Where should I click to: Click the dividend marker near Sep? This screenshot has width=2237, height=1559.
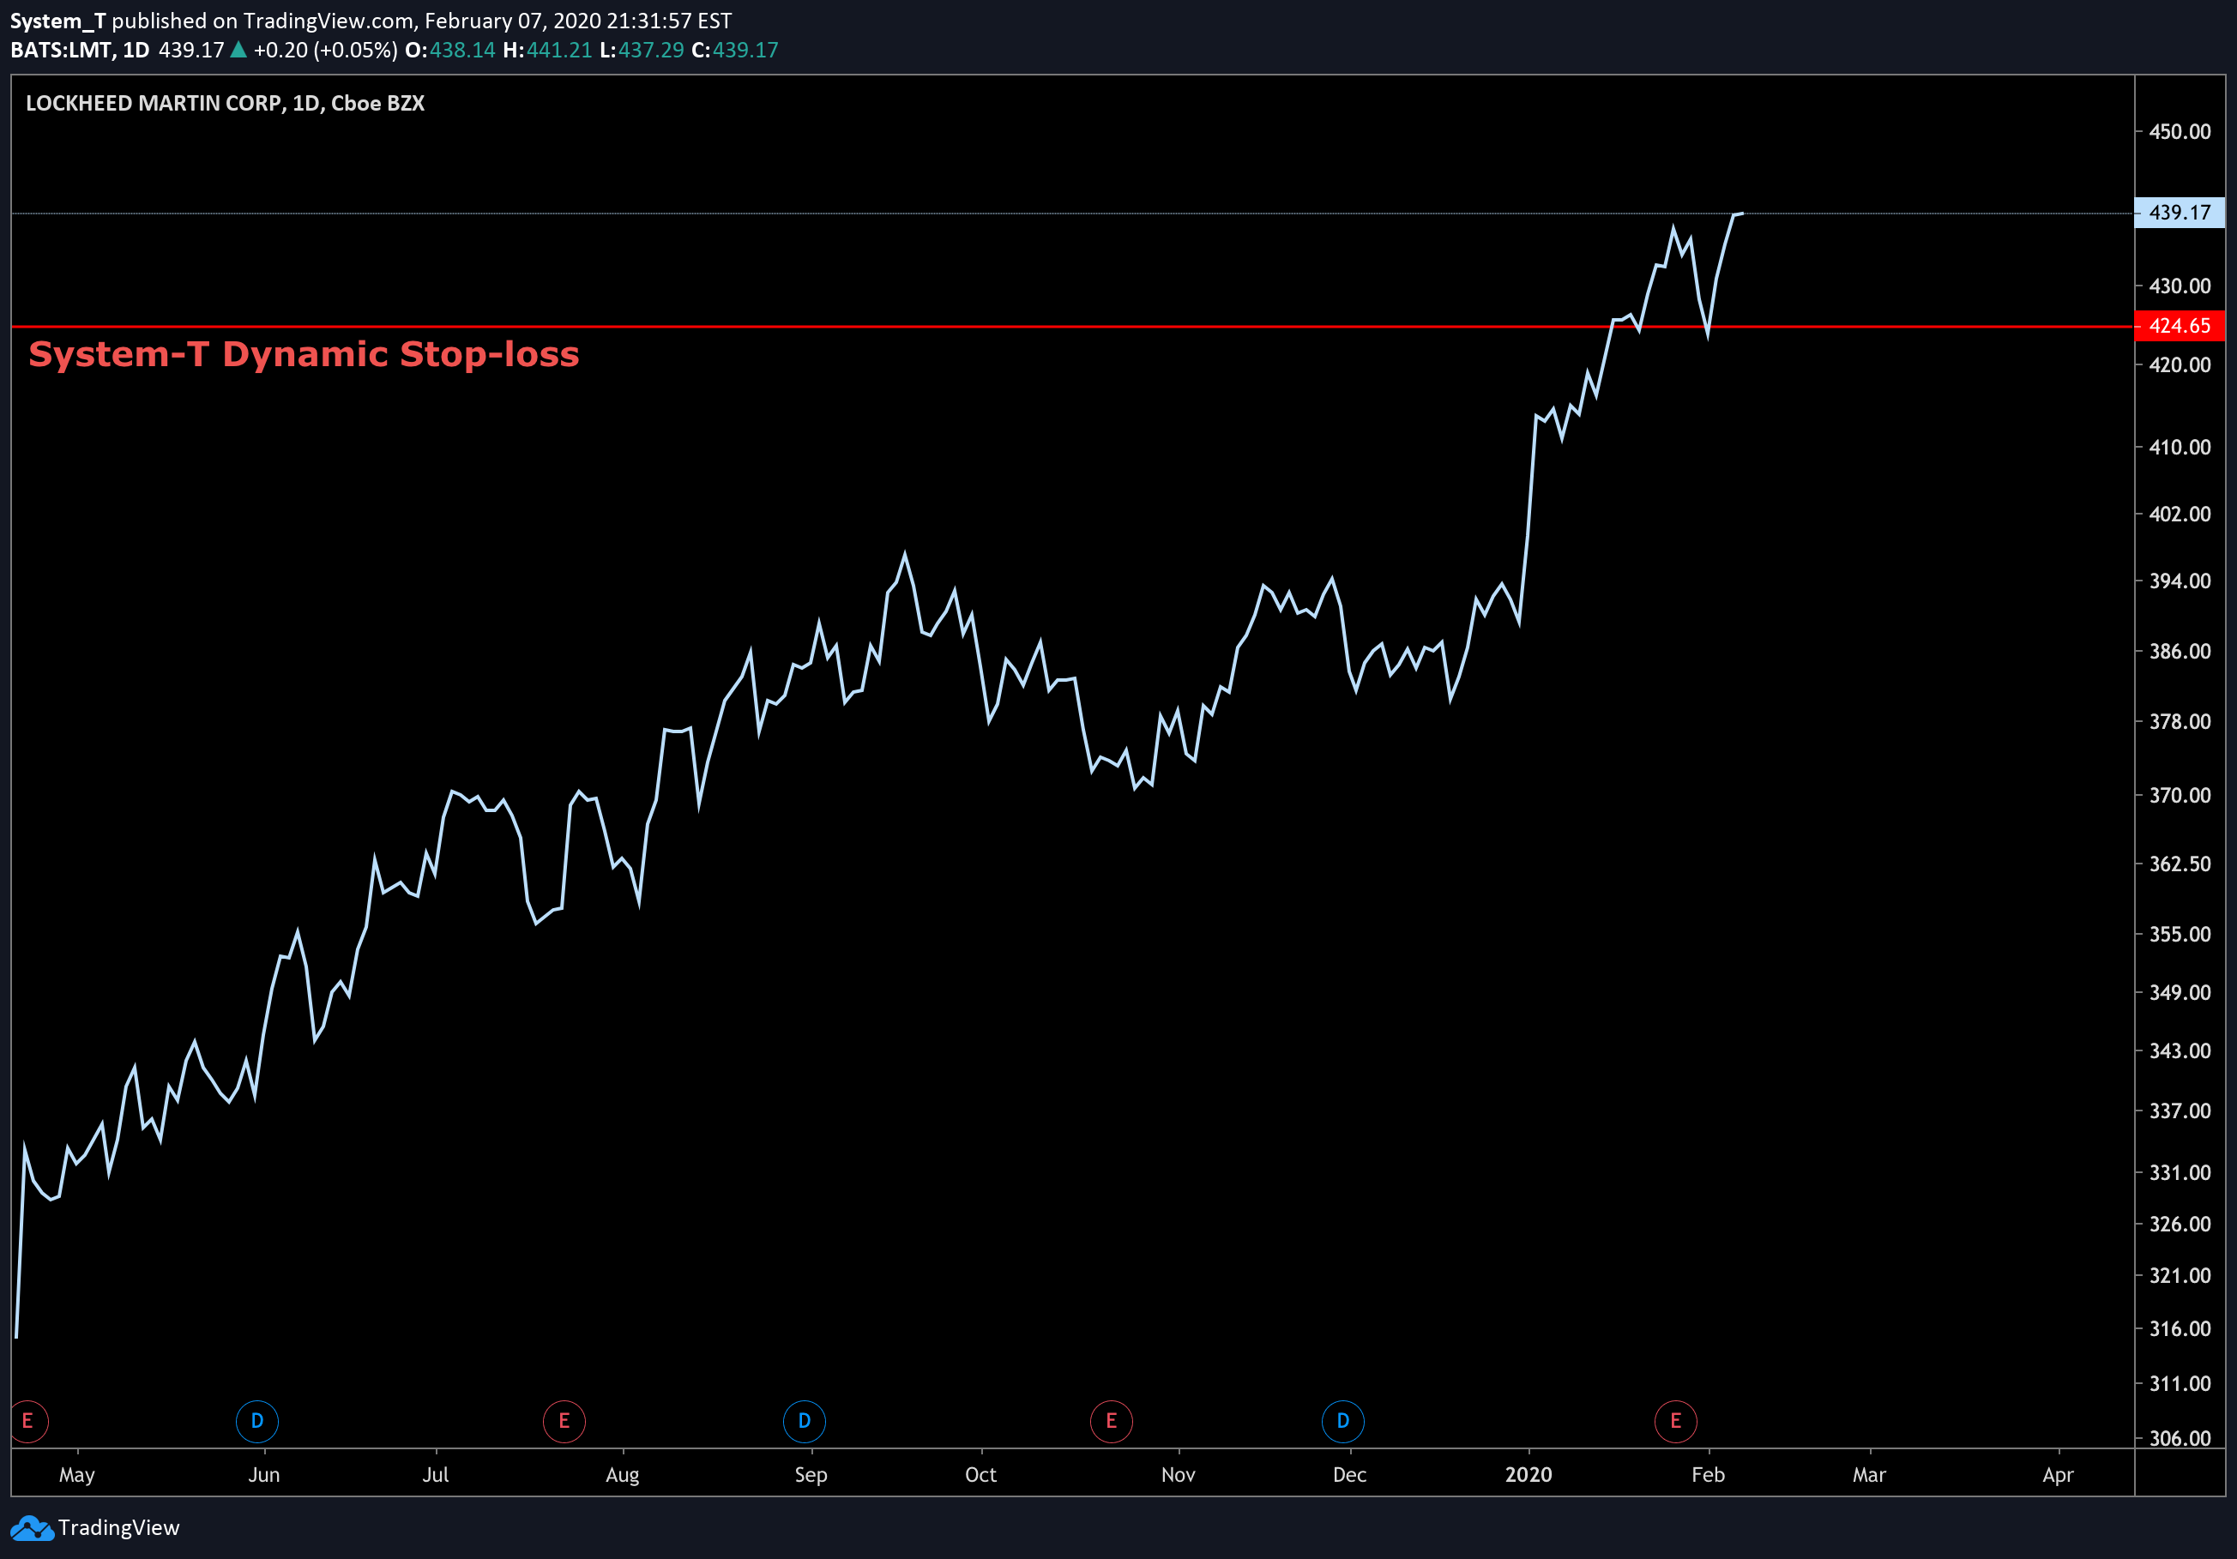pyautogui.click(x=805, y=1421)
